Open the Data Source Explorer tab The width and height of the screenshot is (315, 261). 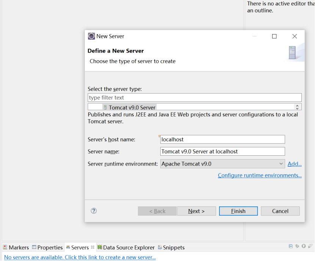(126, 247)
